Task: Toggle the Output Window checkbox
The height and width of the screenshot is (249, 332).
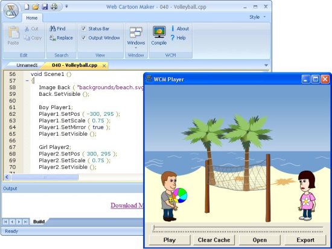Action: tap(84, 37)
